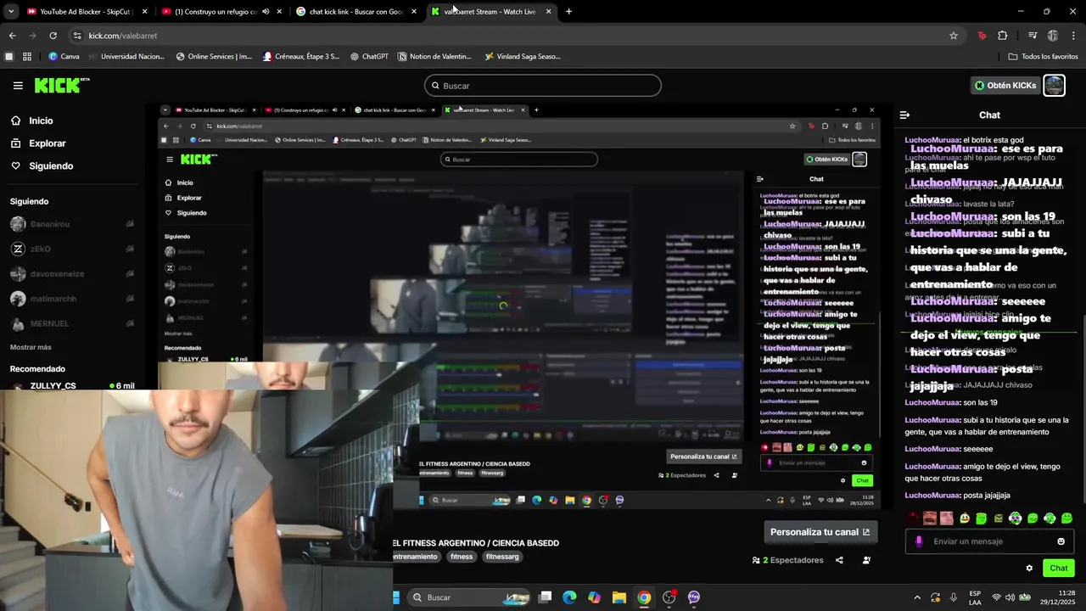Open the Chrome apps grid in bookmarks bar
The height and width of the screenshot is (611, 1086).
pyautogui.click(x=27, y=57)
